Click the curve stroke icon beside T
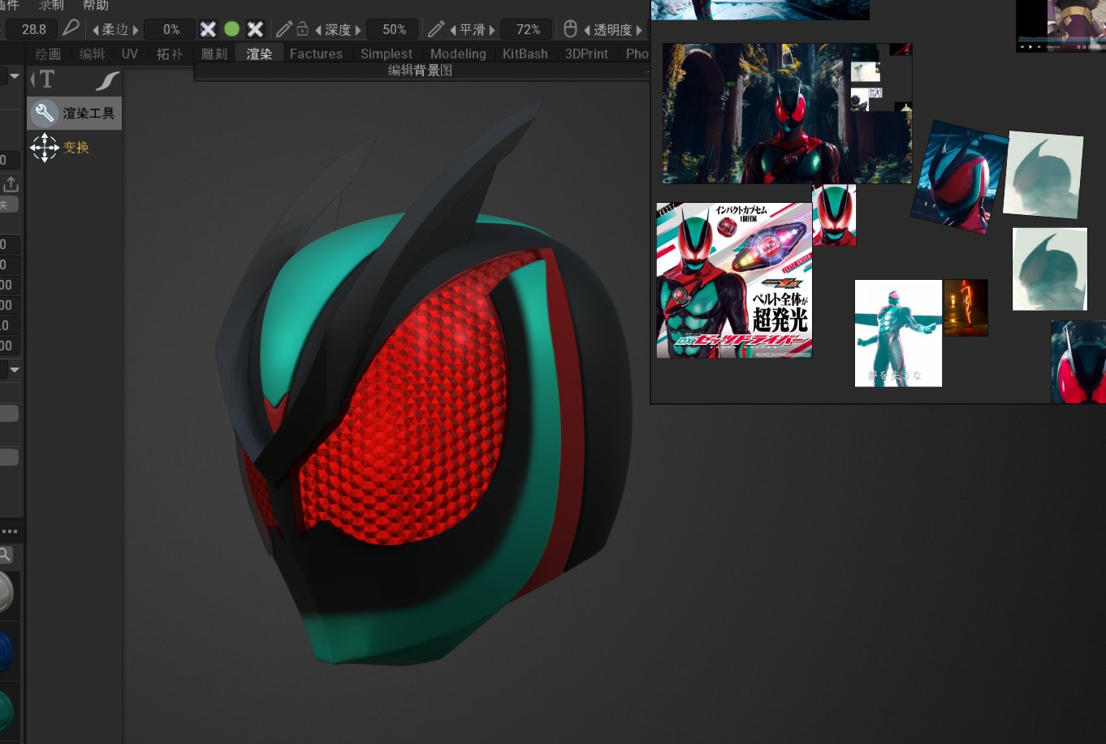The image size is (1106, 744). coord(107,80)
